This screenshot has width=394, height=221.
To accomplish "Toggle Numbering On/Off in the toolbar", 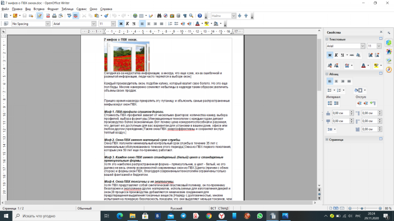I will tap(170, 23).
